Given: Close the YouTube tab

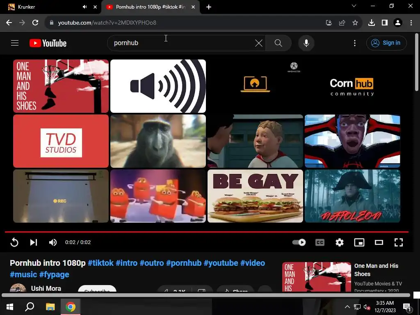Looking at the screenshot, I should tap(193, 7).
